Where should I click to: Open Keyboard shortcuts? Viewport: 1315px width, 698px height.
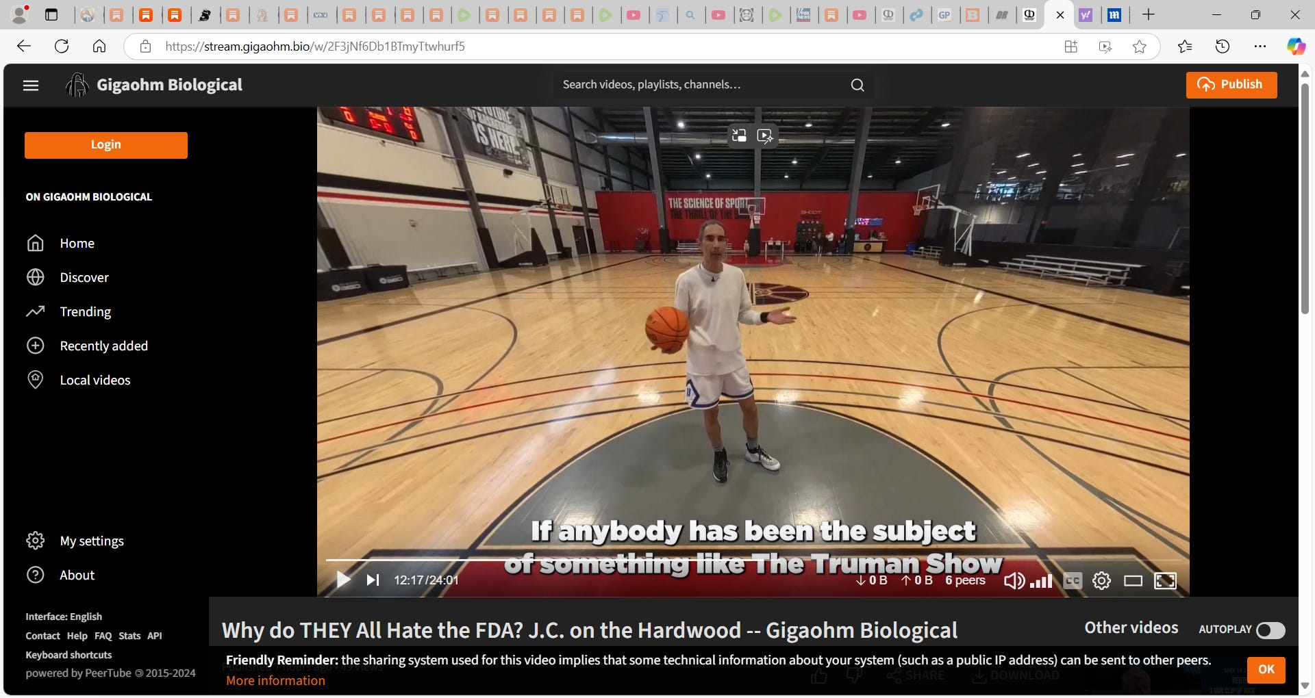(x=68, y=655)
